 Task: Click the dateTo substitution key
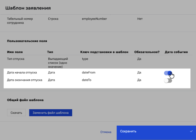coord(87,80)
